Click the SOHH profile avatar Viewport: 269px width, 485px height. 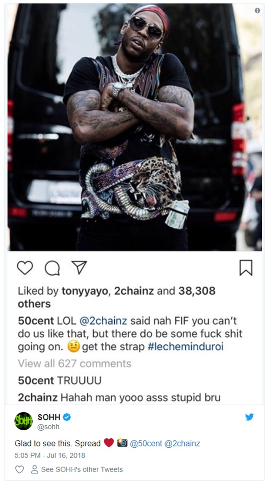23,421
